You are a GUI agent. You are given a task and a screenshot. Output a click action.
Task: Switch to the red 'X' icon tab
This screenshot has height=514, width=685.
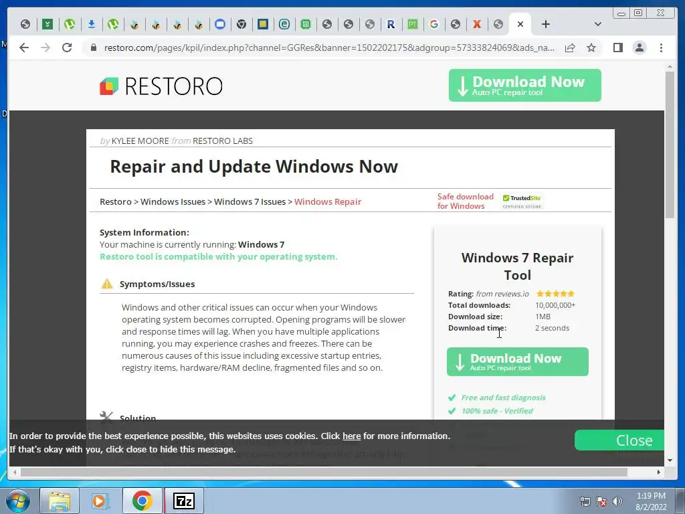pyautogui.click(x=476, y=24)
